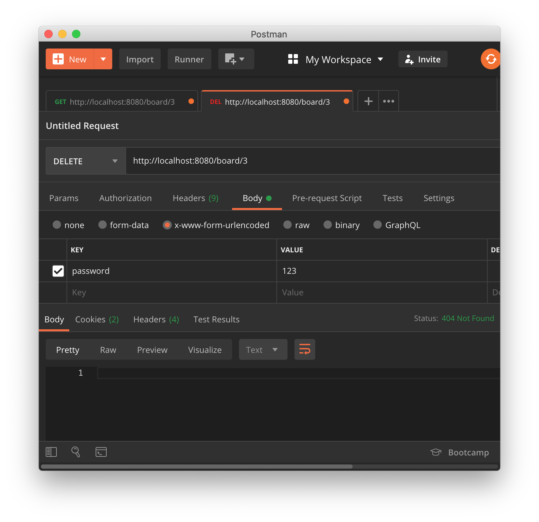Add a new request tab
This screenshot has height=522, width=539.
[x=368, y=101]
